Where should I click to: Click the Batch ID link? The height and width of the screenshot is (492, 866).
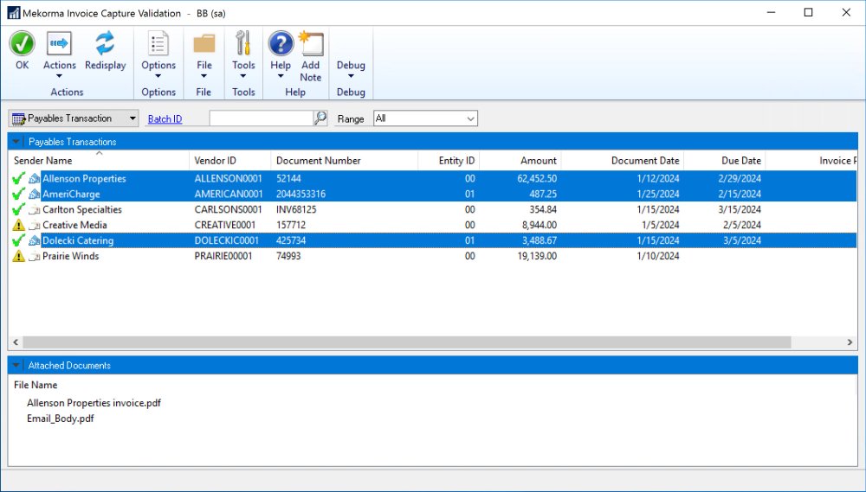click(x=165, y=119)
